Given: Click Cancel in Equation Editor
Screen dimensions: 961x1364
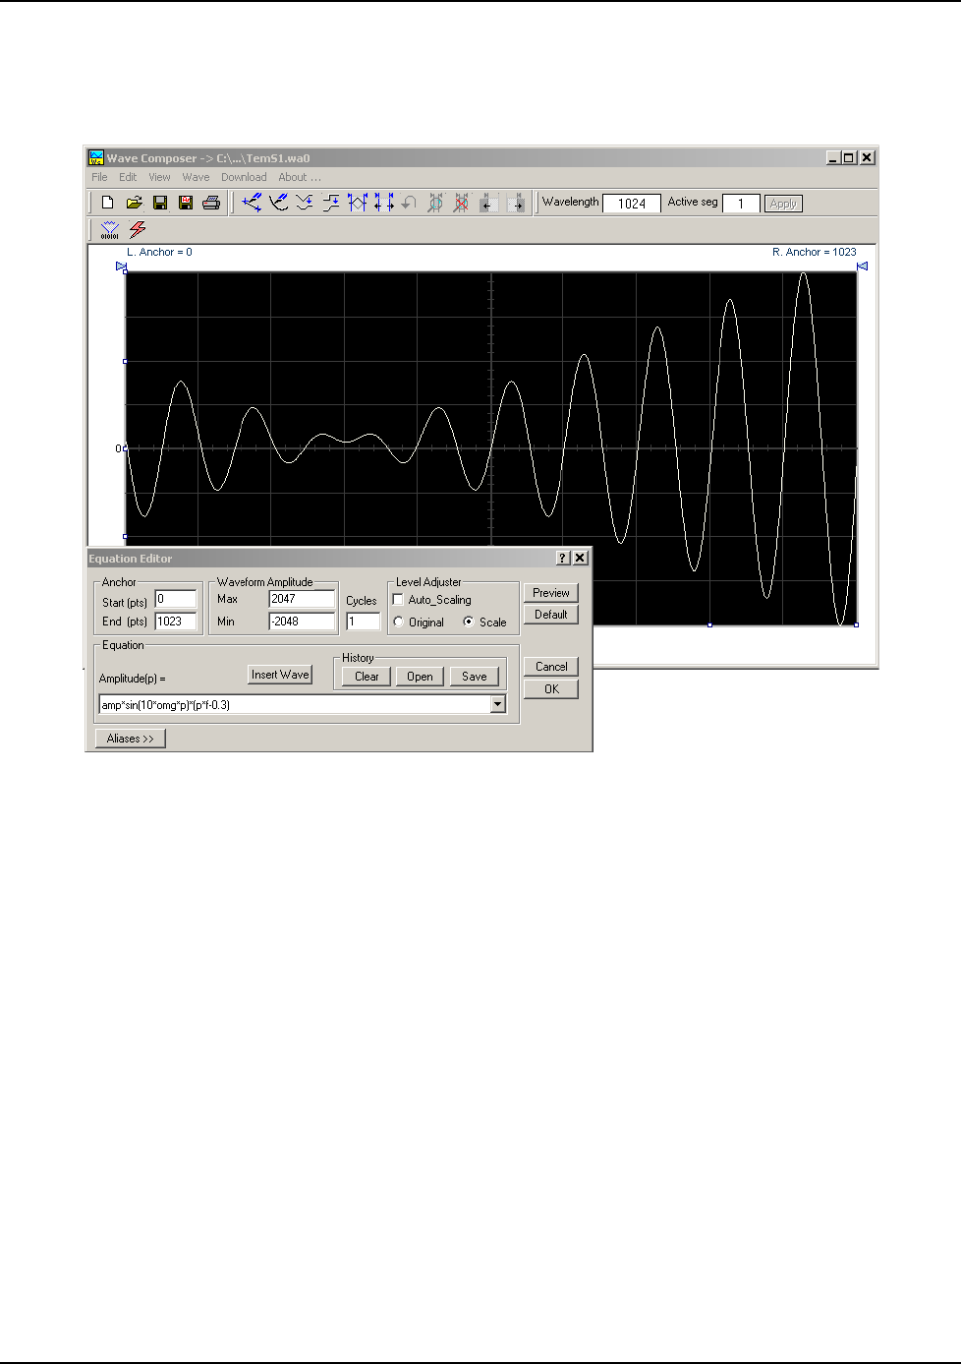Looking at the screenshot, I should click(x=551, y=667).
